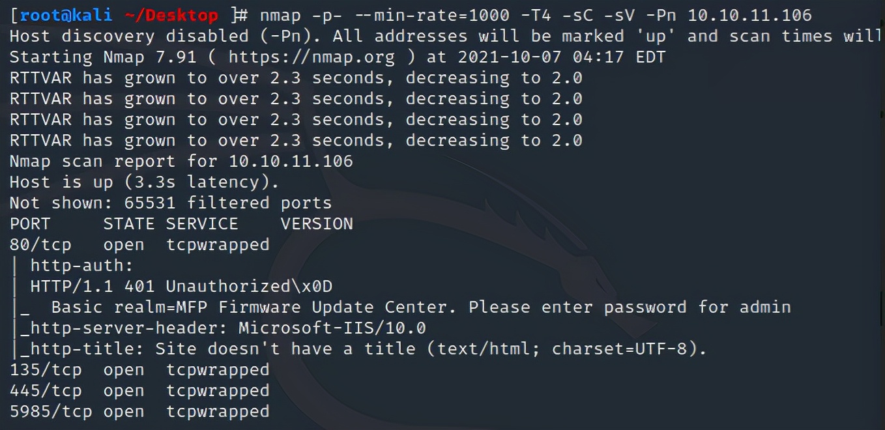This screenshot has width=885, height=430.
Task: Click the VERSION column header
Action: 317,223
